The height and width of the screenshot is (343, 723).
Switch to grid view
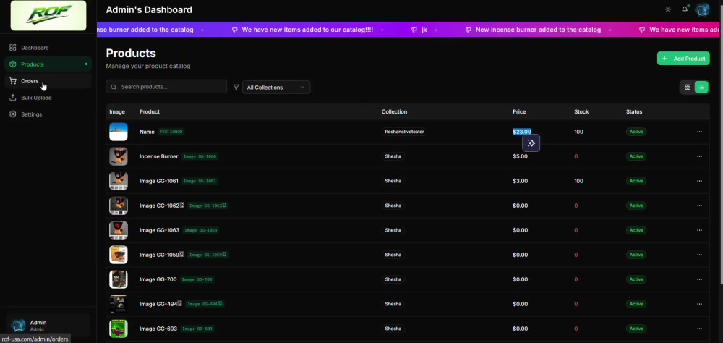[x=688, y=87]
